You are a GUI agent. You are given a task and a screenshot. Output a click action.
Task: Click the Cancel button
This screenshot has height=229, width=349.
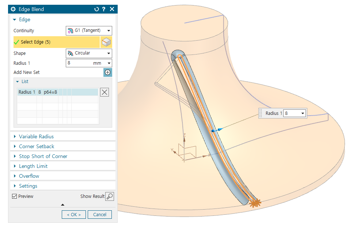click(x=100, y=215)
